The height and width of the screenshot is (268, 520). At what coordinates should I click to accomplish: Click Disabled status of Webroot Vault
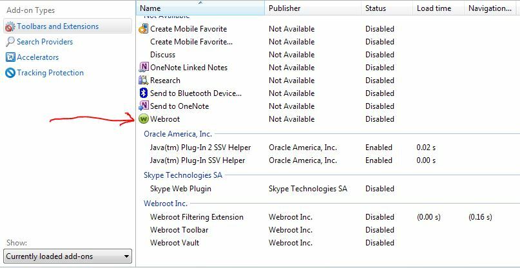point(380,243)
